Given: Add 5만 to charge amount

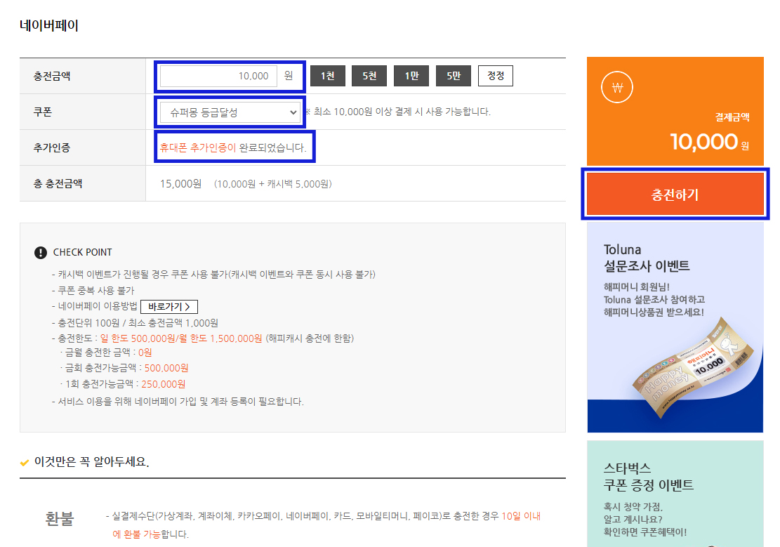Looking at the screenshot, I should [x=453, y=76].
